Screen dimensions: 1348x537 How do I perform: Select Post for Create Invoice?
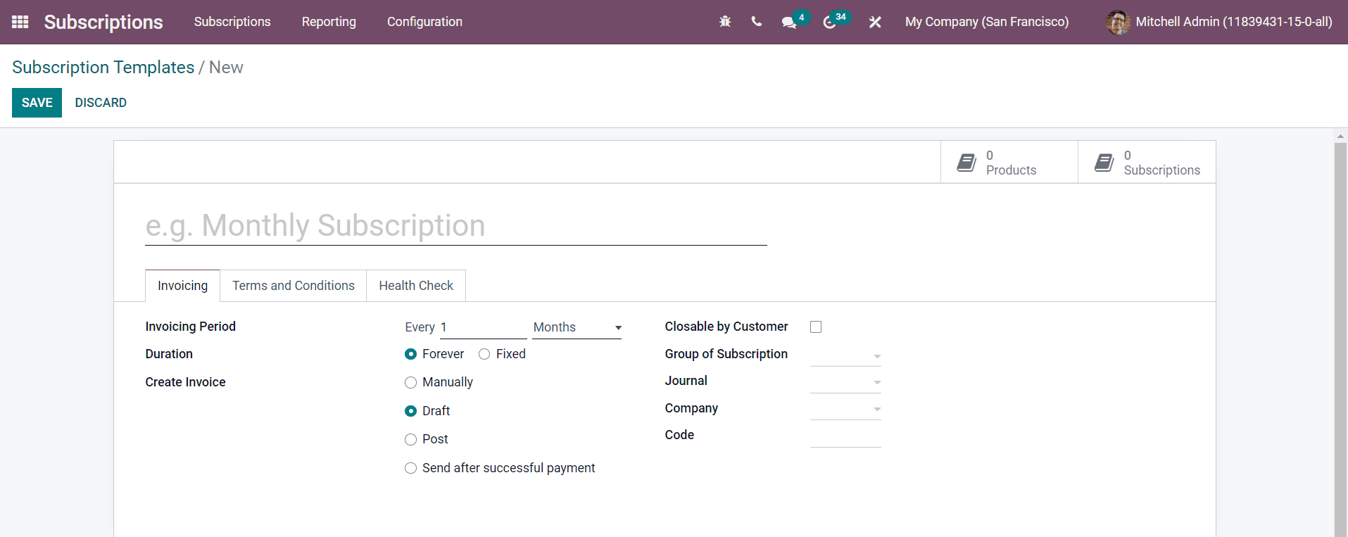(x=411, y=440)
